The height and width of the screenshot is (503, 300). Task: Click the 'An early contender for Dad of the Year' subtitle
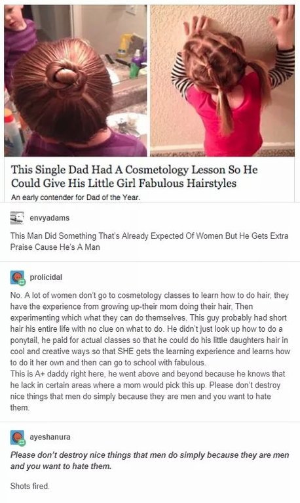tap(75, 197)
